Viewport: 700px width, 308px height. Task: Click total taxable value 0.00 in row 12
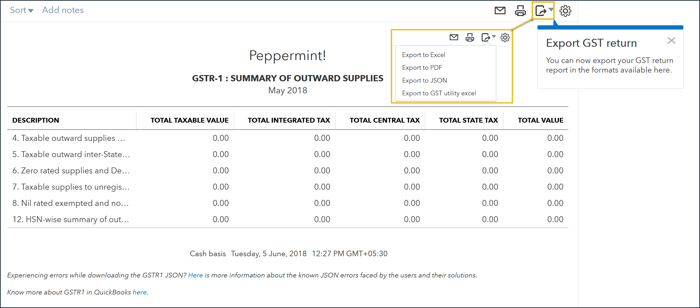220,219
